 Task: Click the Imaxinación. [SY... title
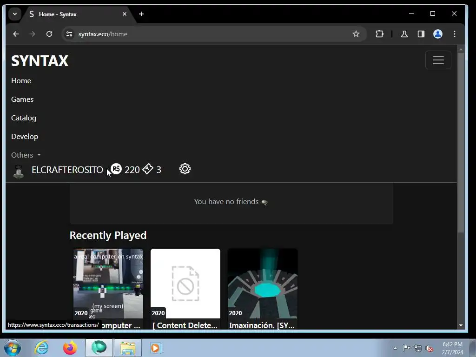(x=262, y=325)
